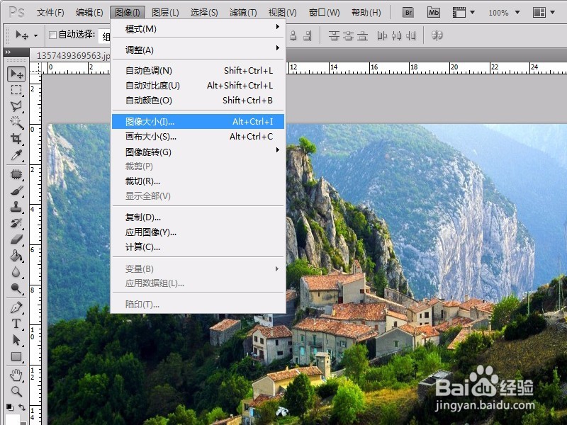Expand the 图像旋转(G) submenu
The image size is (567, 425).
[198, 152]
